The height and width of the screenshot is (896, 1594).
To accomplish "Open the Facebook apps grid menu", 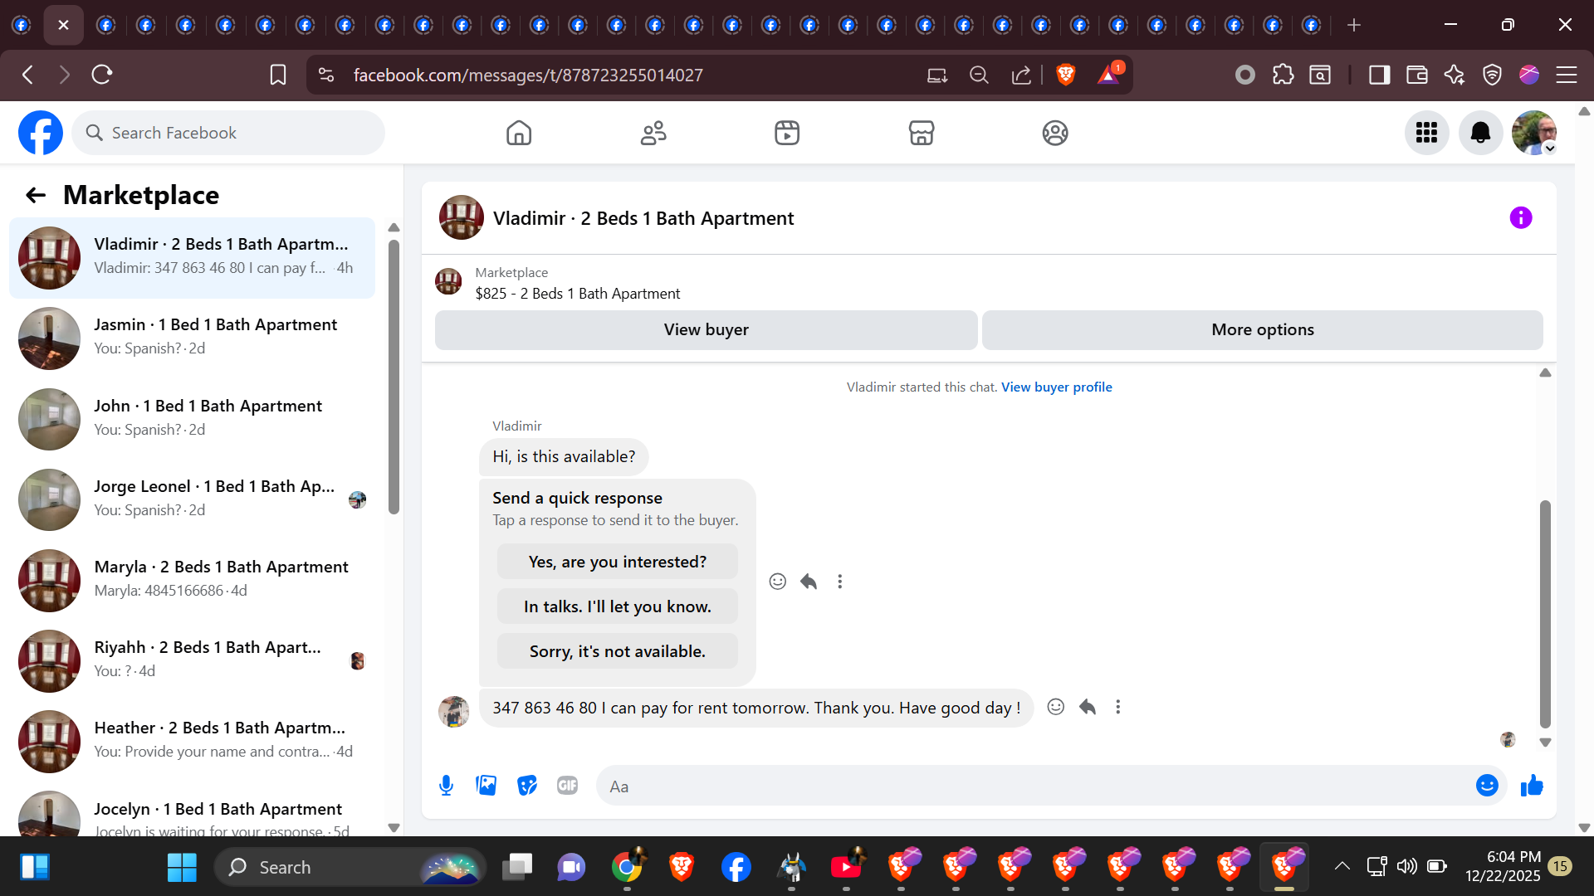I will (x=1426, y=133).
